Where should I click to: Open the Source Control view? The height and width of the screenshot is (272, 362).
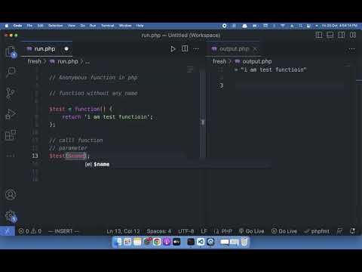tap(11, 93)
